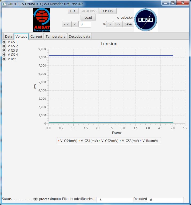Click the V_GS2(mV) legend entry
Screen dimensions: 191x205
109,141
